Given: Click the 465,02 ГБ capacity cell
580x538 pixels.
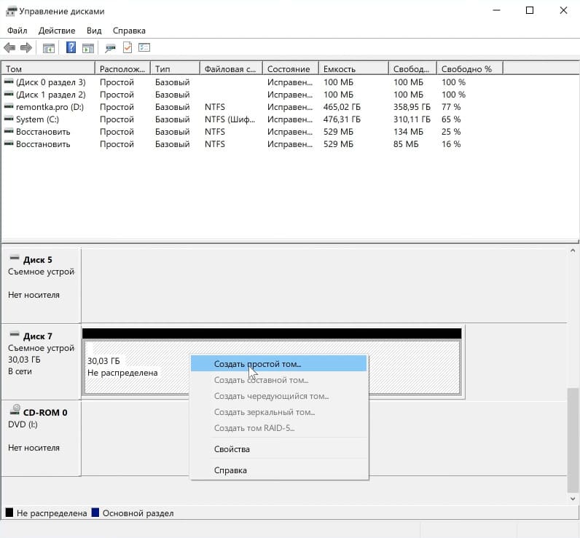Looking at the screenshot, I should (x=342, y=107).
